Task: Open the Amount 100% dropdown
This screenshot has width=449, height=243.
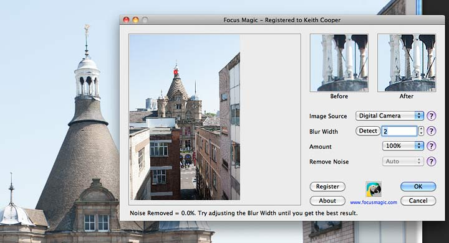Action: (x=403, y=146)
